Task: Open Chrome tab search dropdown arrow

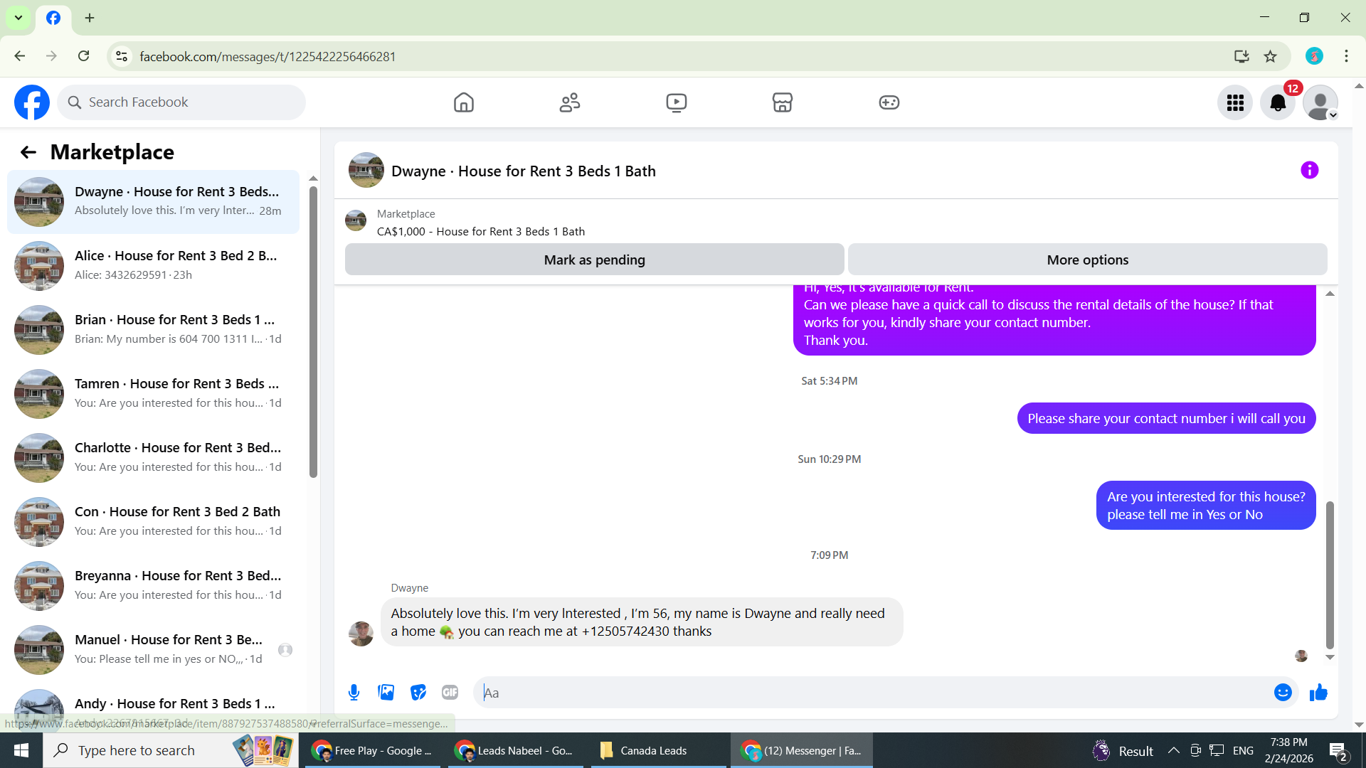Action: (18, 18)
